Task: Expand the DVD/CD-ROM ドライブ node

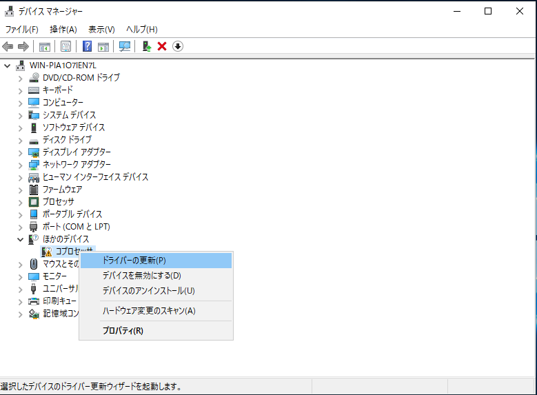Action: (20, 79)
